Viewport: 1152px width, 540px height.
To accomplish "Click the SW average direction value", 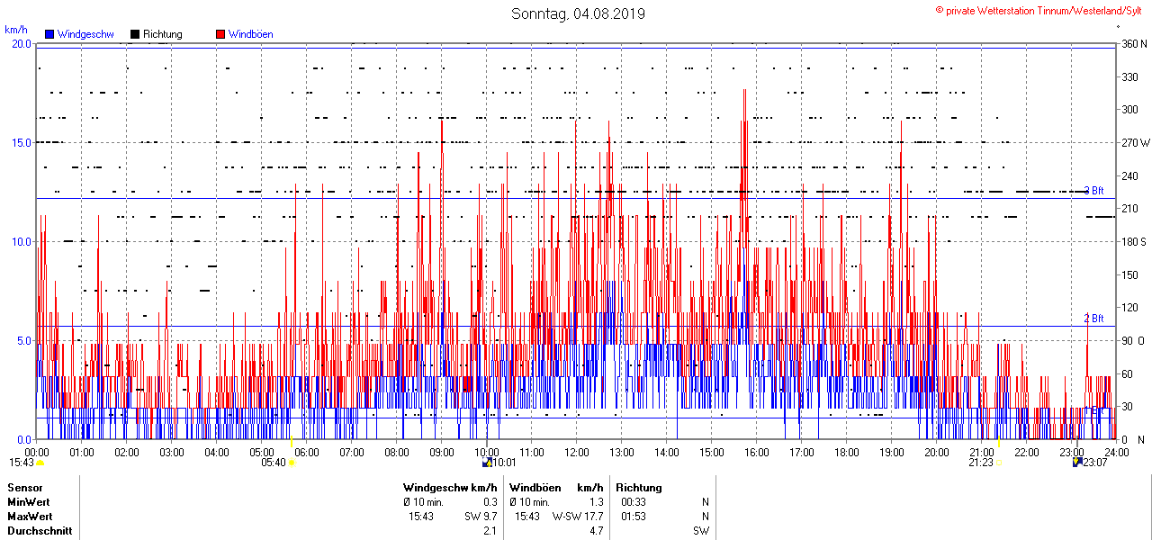I will coord(701,531).
